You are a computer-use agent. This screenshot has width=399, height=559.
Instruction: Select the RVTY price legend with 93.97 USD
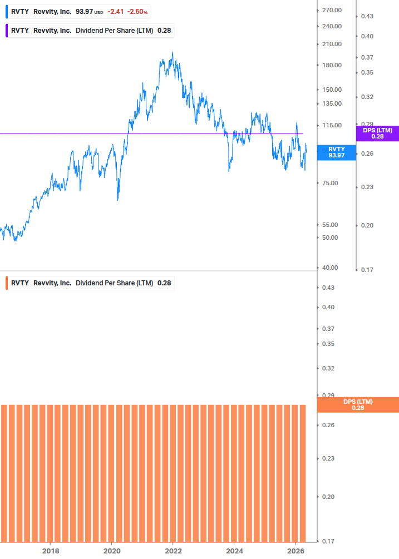coord(78,12)
